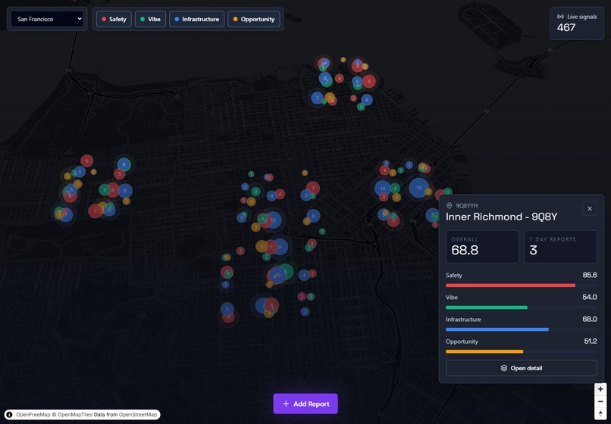Zoom out with the map minus control

tap(600, 401)
